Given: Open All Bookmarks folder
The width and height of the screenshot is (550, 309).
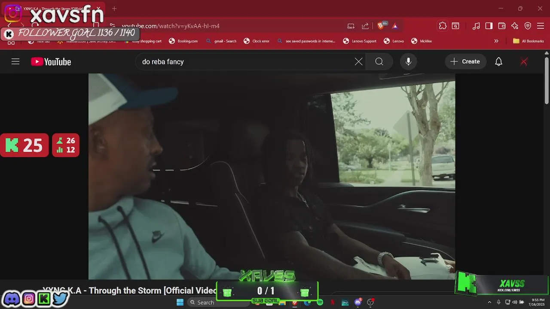Looking at the screenshot, I should (529, 41).
